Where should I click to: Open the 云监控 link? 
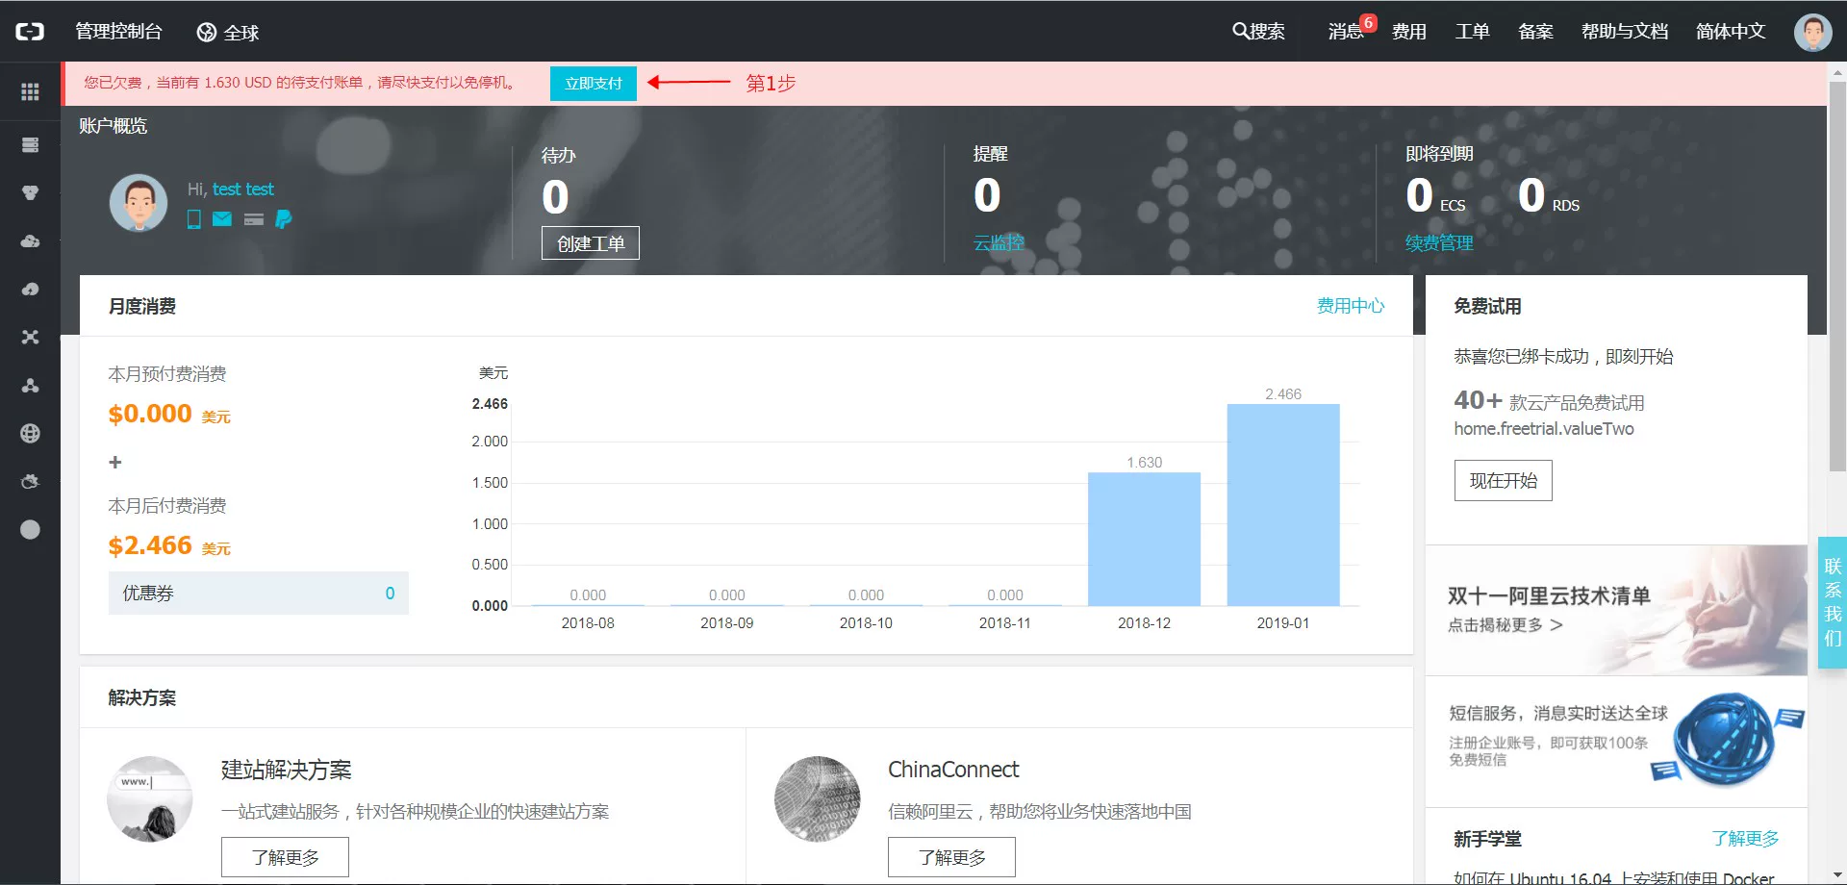[999, 242]
